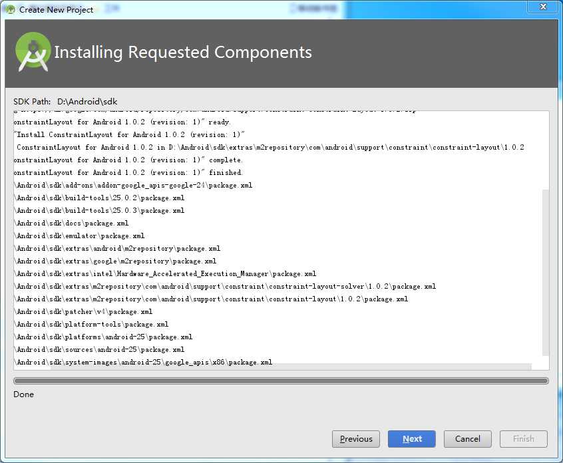563x463 pixels.
Task: Close the Create New Project dialog
Action: (x=543, y=7)
